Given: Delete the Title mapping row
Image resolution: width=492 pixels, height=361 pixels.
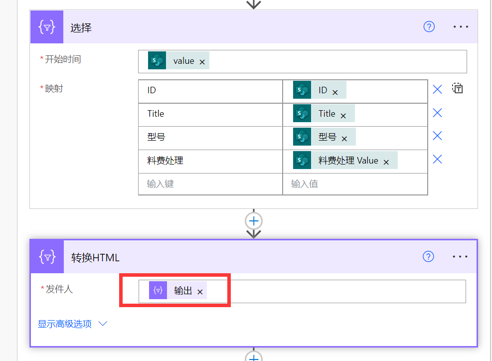Looking at the screenshot, I should [x=437, y=113].
